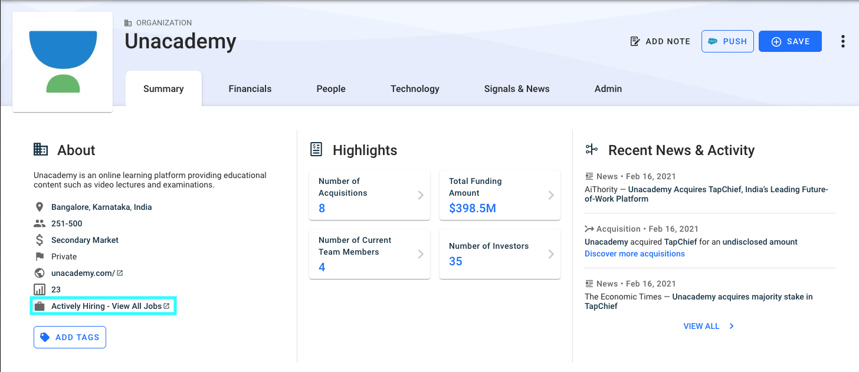This screenshot has width=859, height=372.
Task: Click the Add Note button
Action: click(x=660, y=41)
